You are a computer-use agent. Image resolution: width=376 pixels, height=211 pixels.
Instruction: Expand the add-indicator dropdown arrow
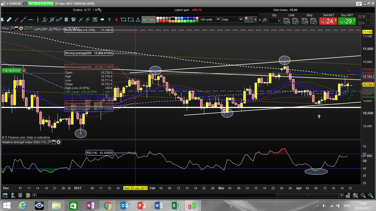256,20
